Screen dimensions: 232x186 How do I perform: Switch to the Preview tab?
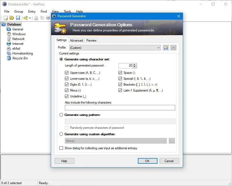click(x=91, y=41)
